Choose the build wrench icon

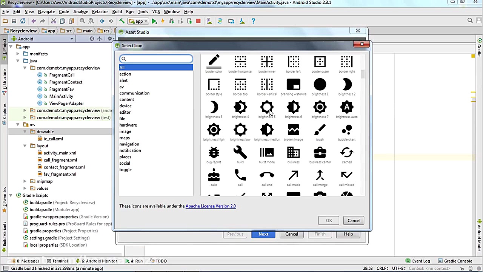[240, 153]
